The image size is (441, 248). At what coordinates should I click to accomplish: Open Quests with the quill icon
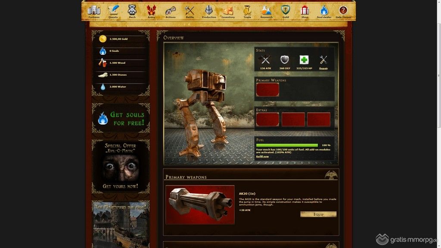click(113, 10)
